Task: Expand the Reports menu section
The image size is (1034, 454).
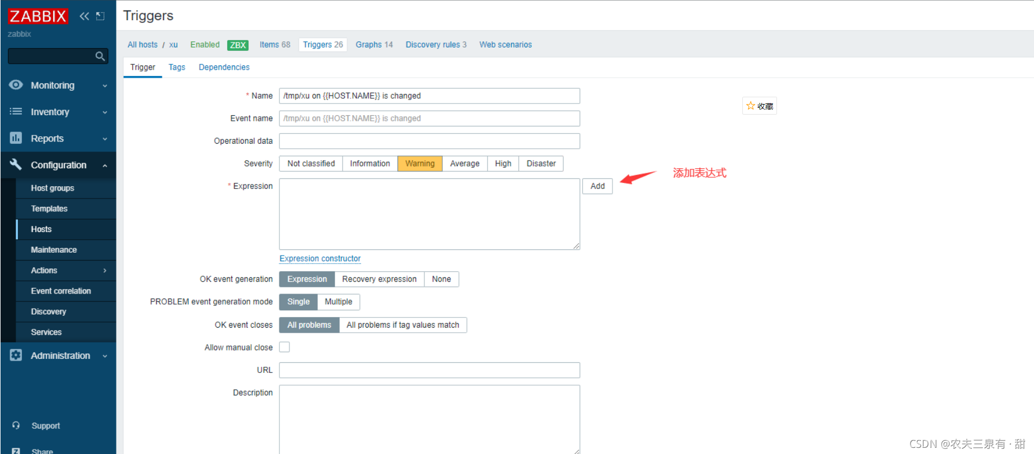Action: tap(105, 139)
